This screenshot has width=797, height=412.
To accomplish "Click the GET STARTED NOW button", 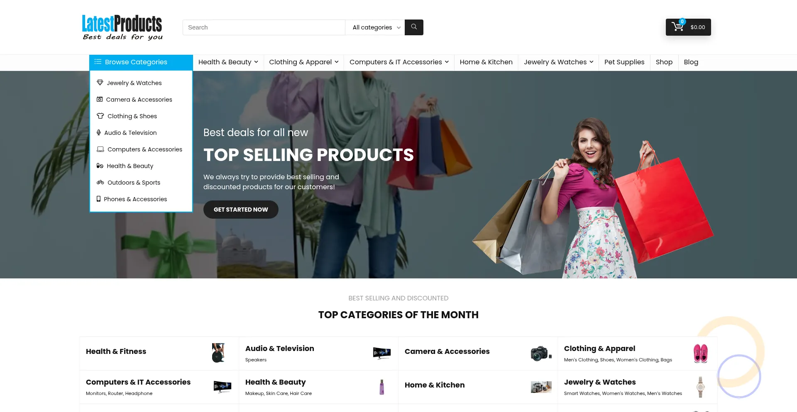I will (241, 210).
